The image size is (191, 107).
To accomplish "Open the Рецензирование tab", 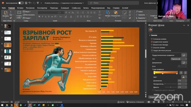I will (98, 8).
